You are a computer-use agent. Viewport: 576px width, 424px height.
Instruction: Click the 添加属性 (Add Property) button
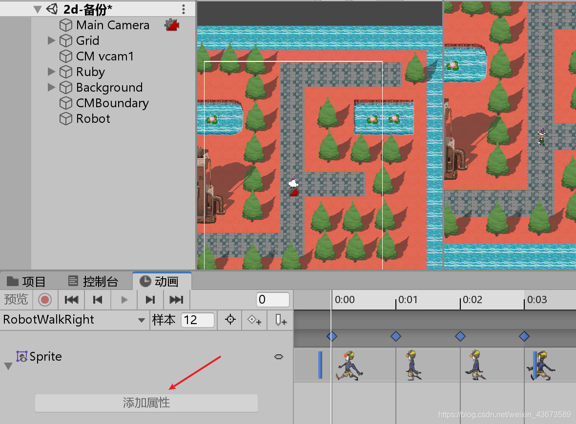point(146,403)
